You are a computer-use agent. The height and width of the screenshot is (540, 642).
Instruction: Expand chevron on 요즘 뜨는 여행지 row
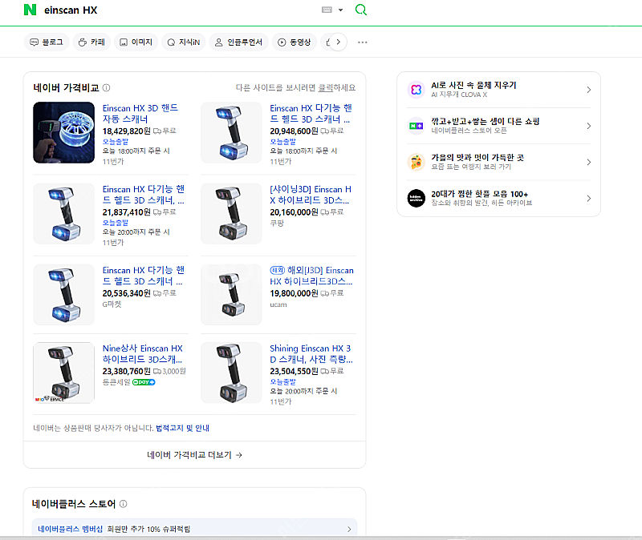tap(589, 162)
